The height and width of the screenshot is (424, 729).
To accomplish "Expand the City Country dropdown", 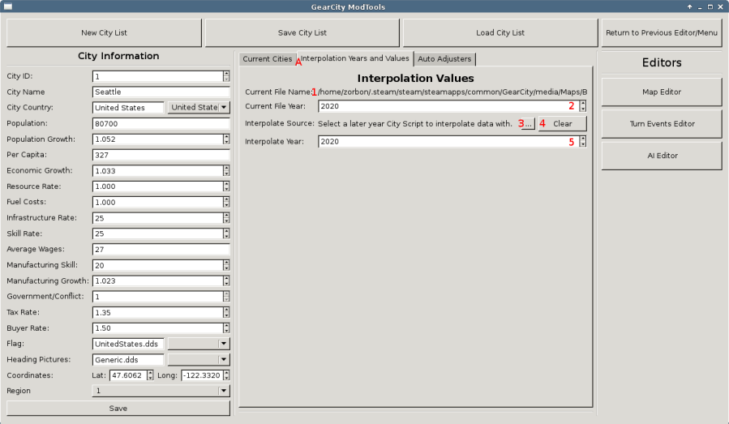I will (199, 108).
